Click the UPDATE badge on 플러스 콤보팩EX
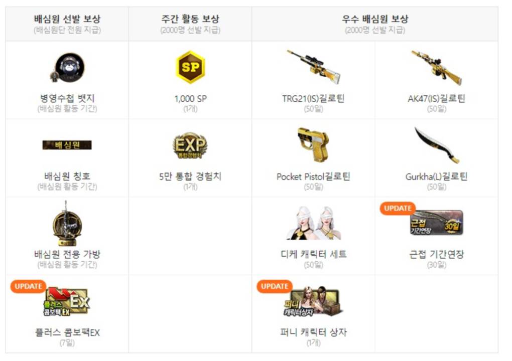Image resolution: width=512 pixels, height=361 pixels. pos(28,286)
